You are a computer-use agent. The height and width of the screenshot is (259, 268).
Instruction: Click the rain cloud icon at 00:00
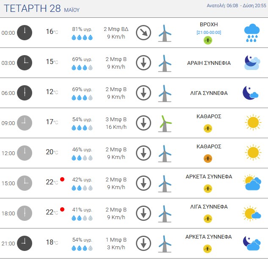coord(252,33)
